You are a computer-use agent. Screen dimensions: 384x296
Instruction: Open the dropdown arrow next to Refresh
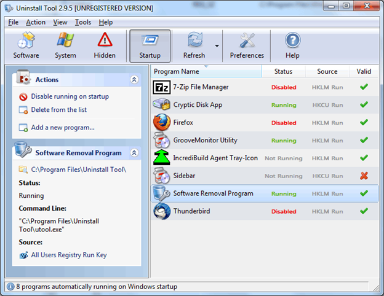[x=217, y=46]
